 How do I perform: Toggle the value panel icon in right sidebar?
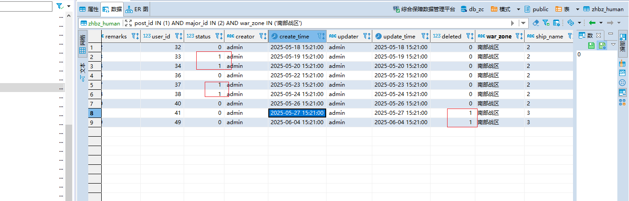[622, 92]
